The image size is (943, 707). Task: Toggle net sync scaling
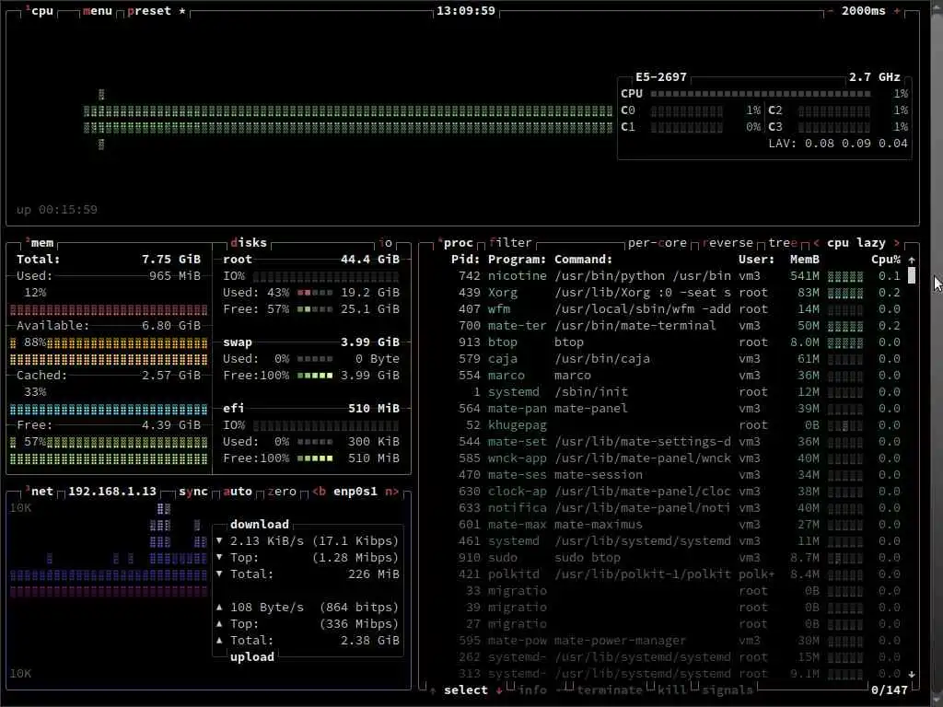(193, 492)
